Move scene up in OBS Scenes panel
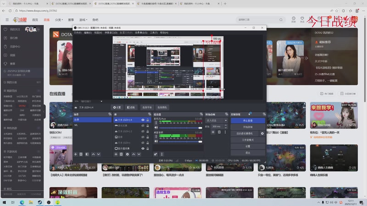Viewport: 367px width, 206px height. point(93,154)
